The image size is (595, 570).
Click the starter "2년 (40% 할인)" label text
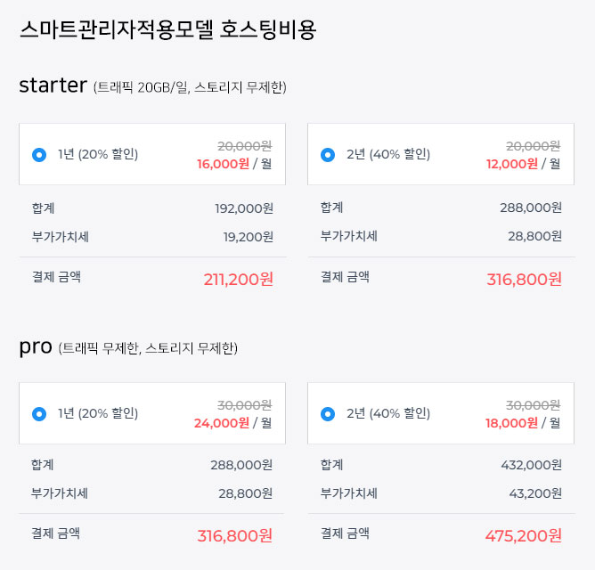388,155
